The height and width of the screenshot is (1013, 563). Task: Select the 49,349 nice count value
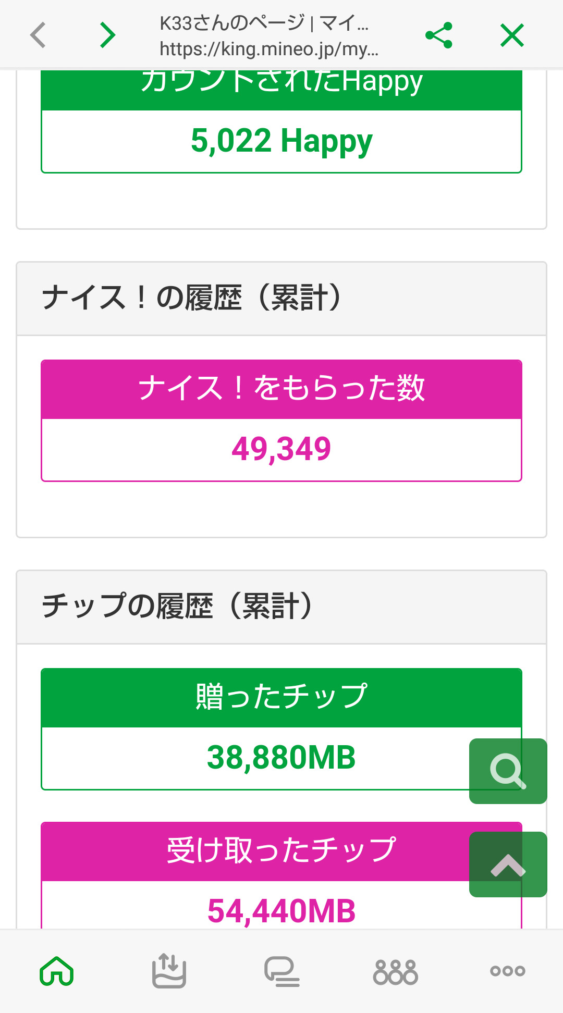281,449
